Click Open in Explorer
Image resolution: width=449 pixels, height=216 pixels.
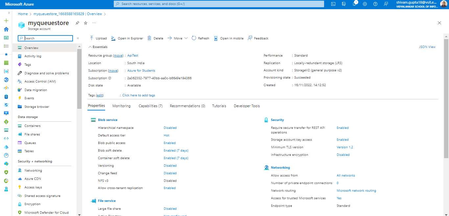click(x=127, y=38)
